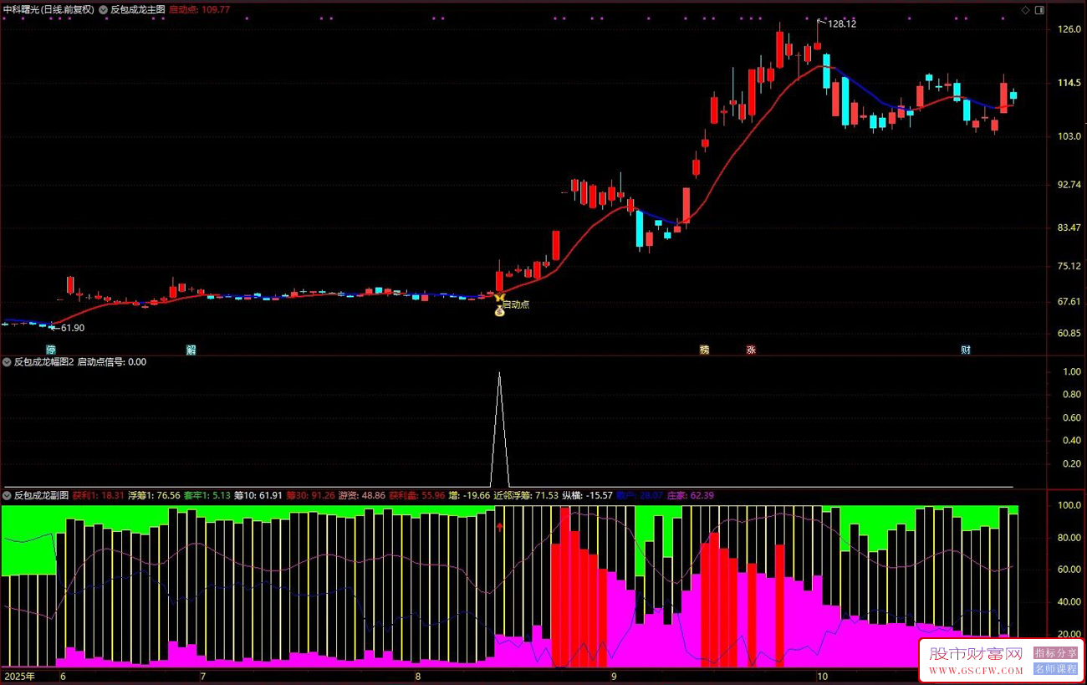Click the 筹30: 91.26 readout
The image size is (1087, 685).
311,496
